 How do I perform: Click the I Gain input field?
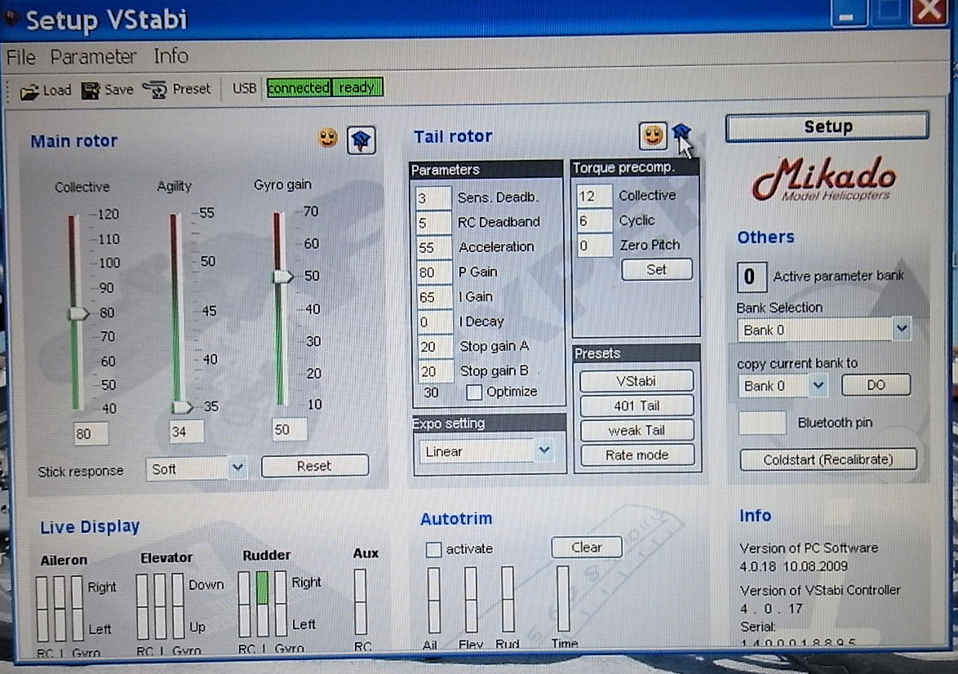(433, 297)
